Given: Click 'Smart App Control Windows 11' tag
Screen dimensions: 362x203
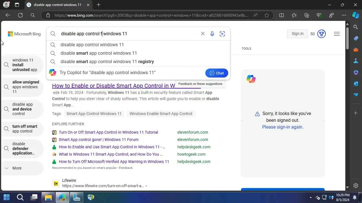Looking at the screenshot, I should tap(94, 114).
